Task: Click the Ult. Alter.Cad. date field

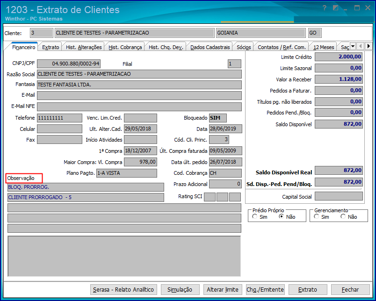Action: [140, 129]
